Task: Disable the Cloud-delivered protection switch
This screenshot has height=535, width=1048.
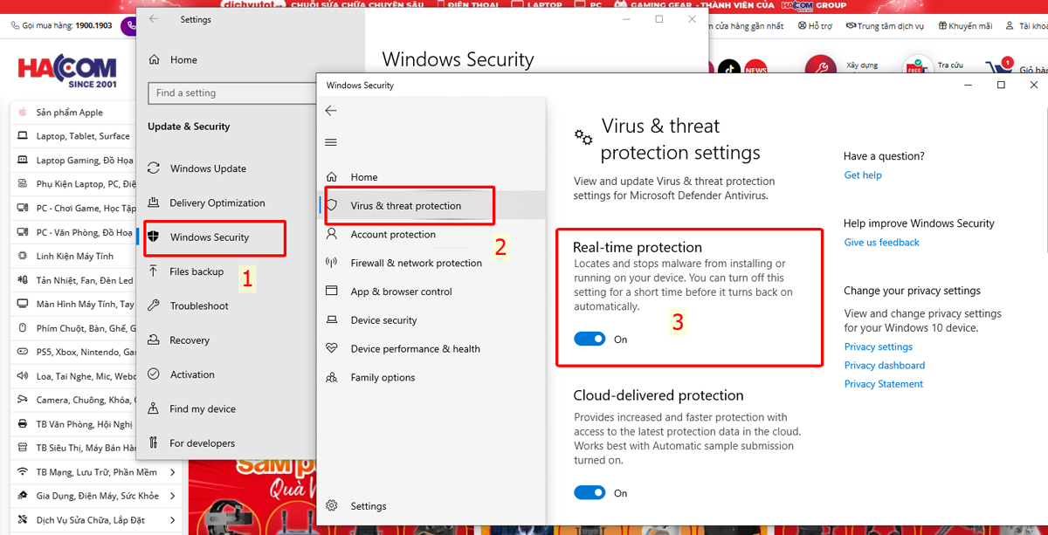Action: click(589, 492)
